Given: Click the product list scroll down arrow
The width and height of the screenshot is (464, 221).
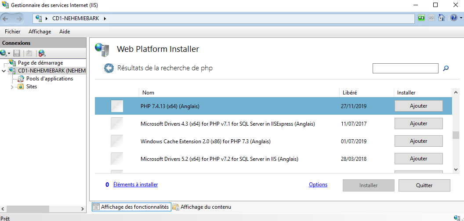Looking at the screenshot, I should click(x=456, y=169).
